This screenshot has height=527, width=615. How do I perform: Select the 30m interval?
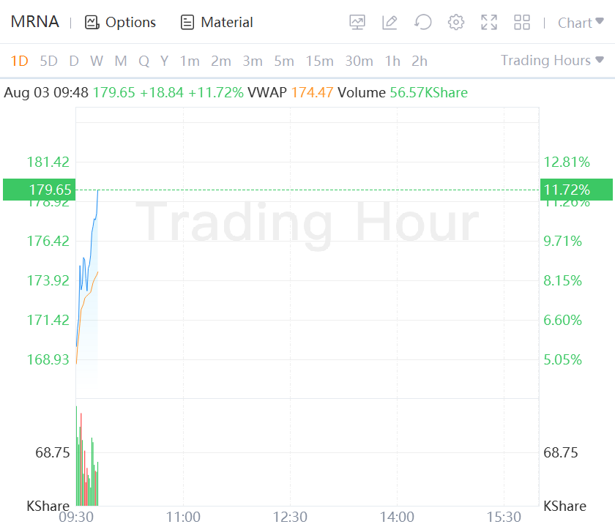tap(359, 61)
